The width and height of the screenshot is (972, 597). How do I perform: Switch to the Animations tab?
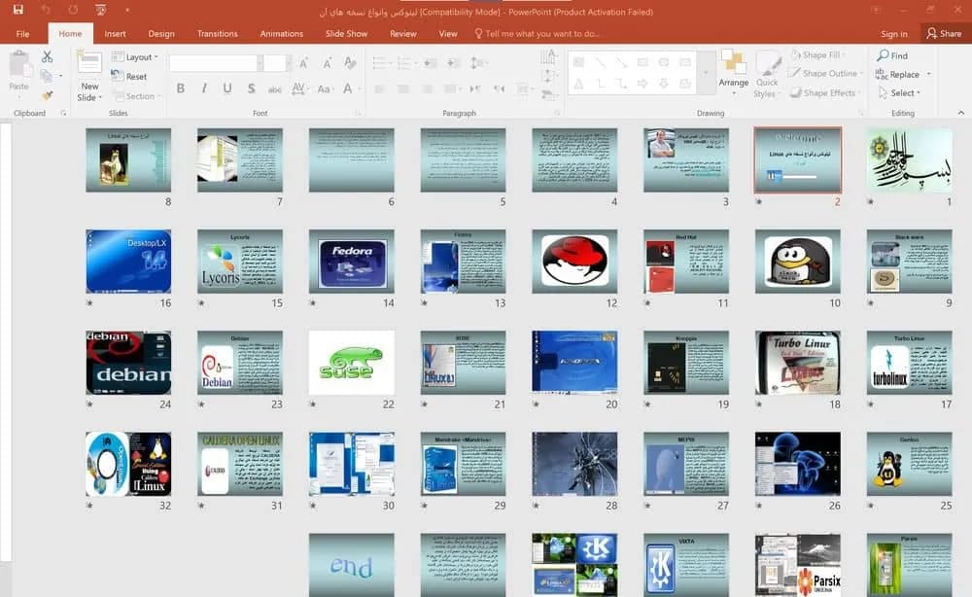(x=282, y=33)
